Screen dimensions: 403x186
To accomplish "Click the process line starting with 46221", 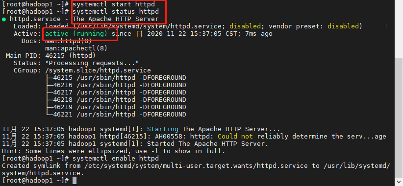I will click(x=120, y=115).
